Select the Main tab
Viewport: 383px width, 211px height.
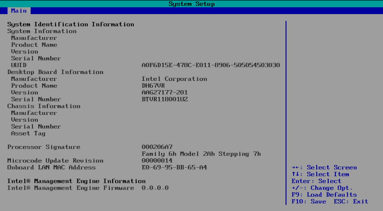[19, 11]
